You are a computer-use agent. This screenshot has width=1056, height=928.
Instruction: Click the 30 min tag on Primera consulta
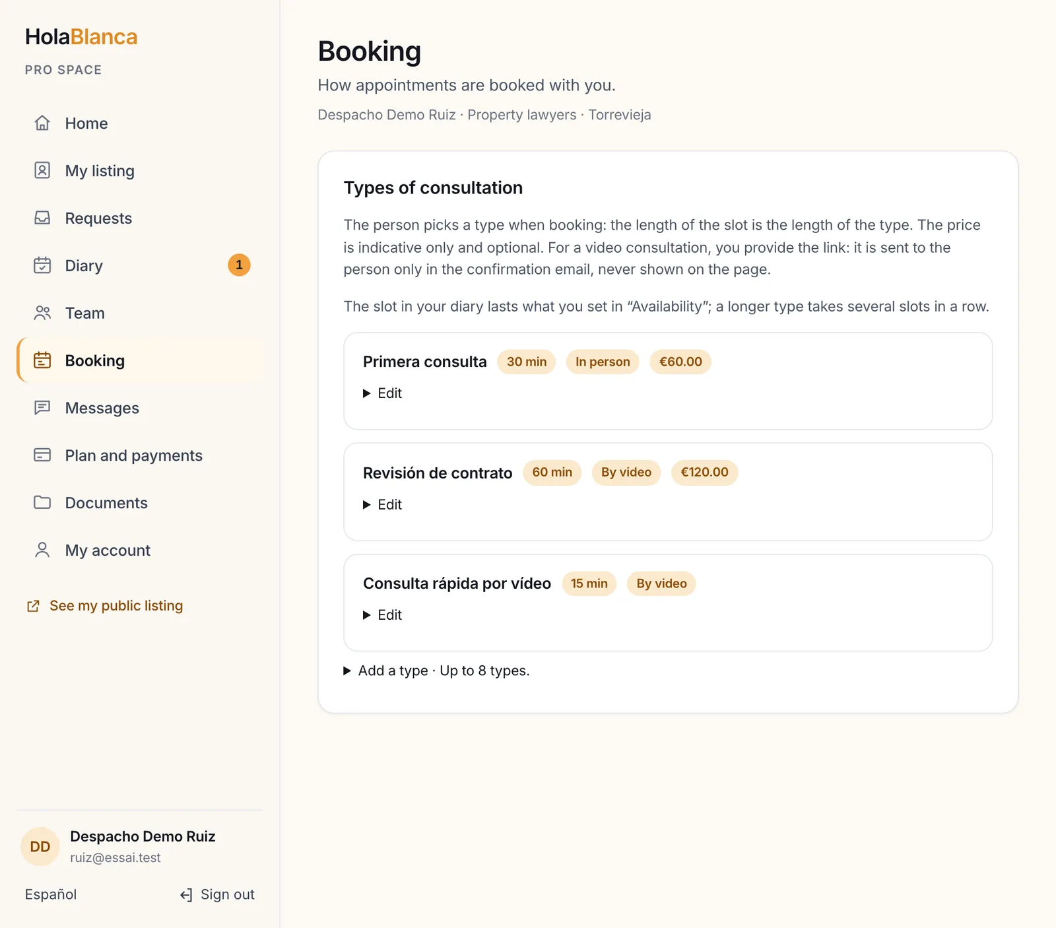point(527,362)
